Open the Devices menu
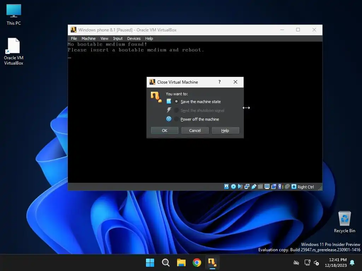Image resolution: width=362 pixels, height=271 pixels. [134, 38]
